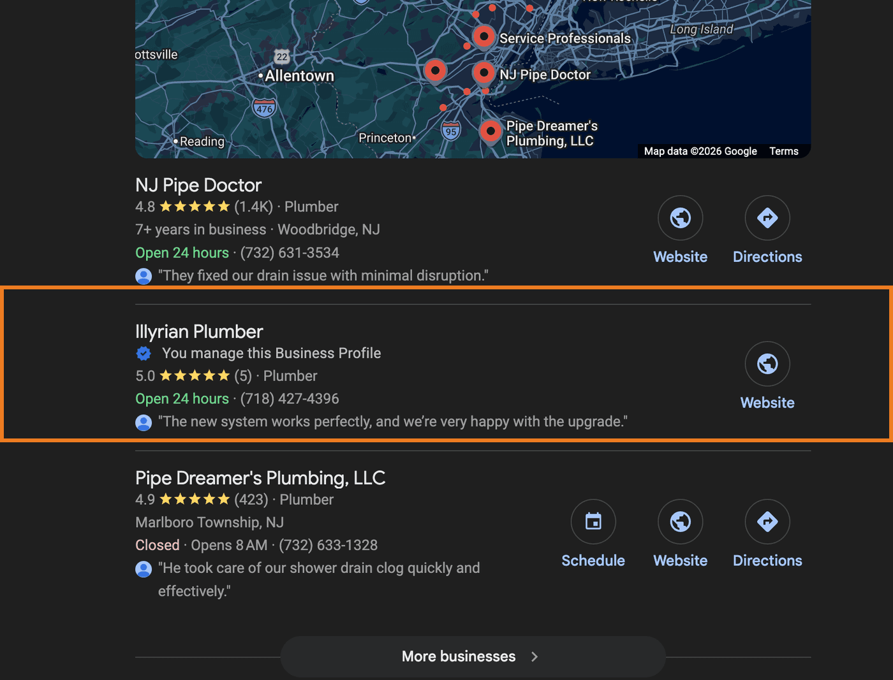The image size is (893, 680).
Task: Click NJ Pipe Doctor map pin
Action: (x=484, y=73)
